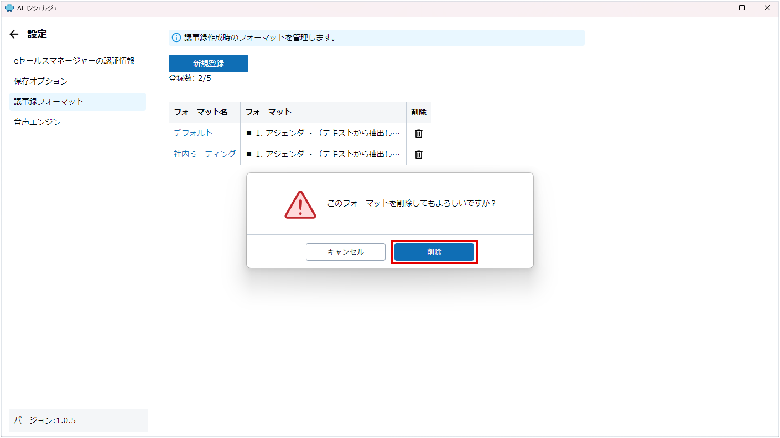The height and width of the screenshot is (438, 780).
Task: Click trash icon for デフォルト format
Action: click(x=419, y=134)
